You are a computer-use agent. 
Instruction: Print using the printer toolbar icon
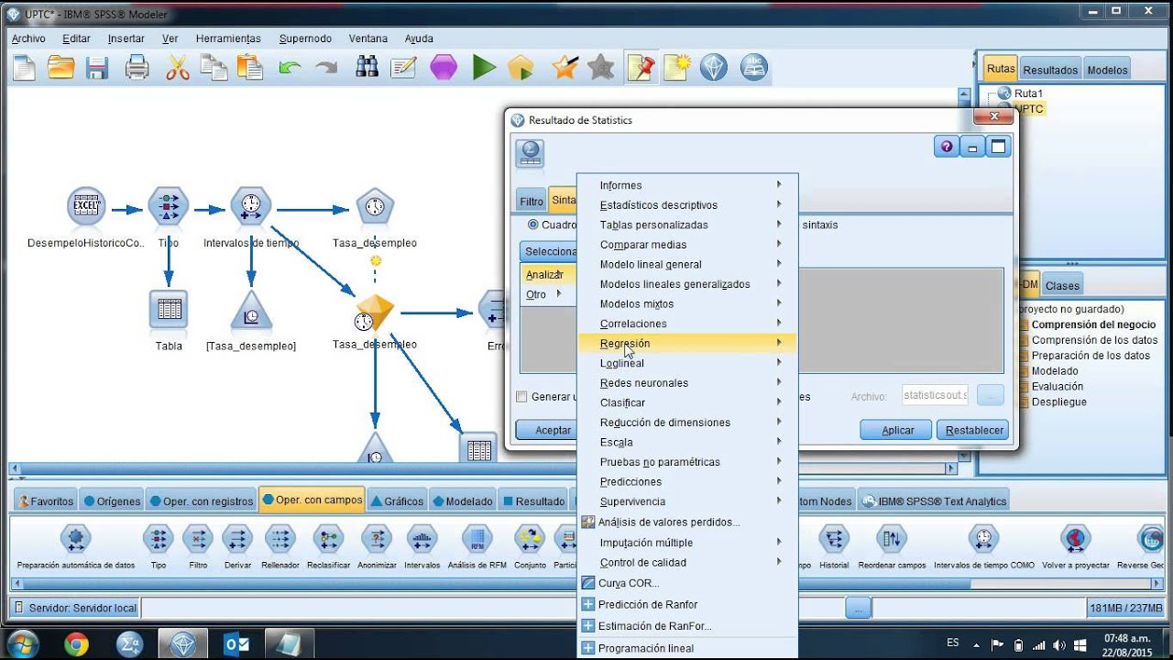[x=137, y=68]
